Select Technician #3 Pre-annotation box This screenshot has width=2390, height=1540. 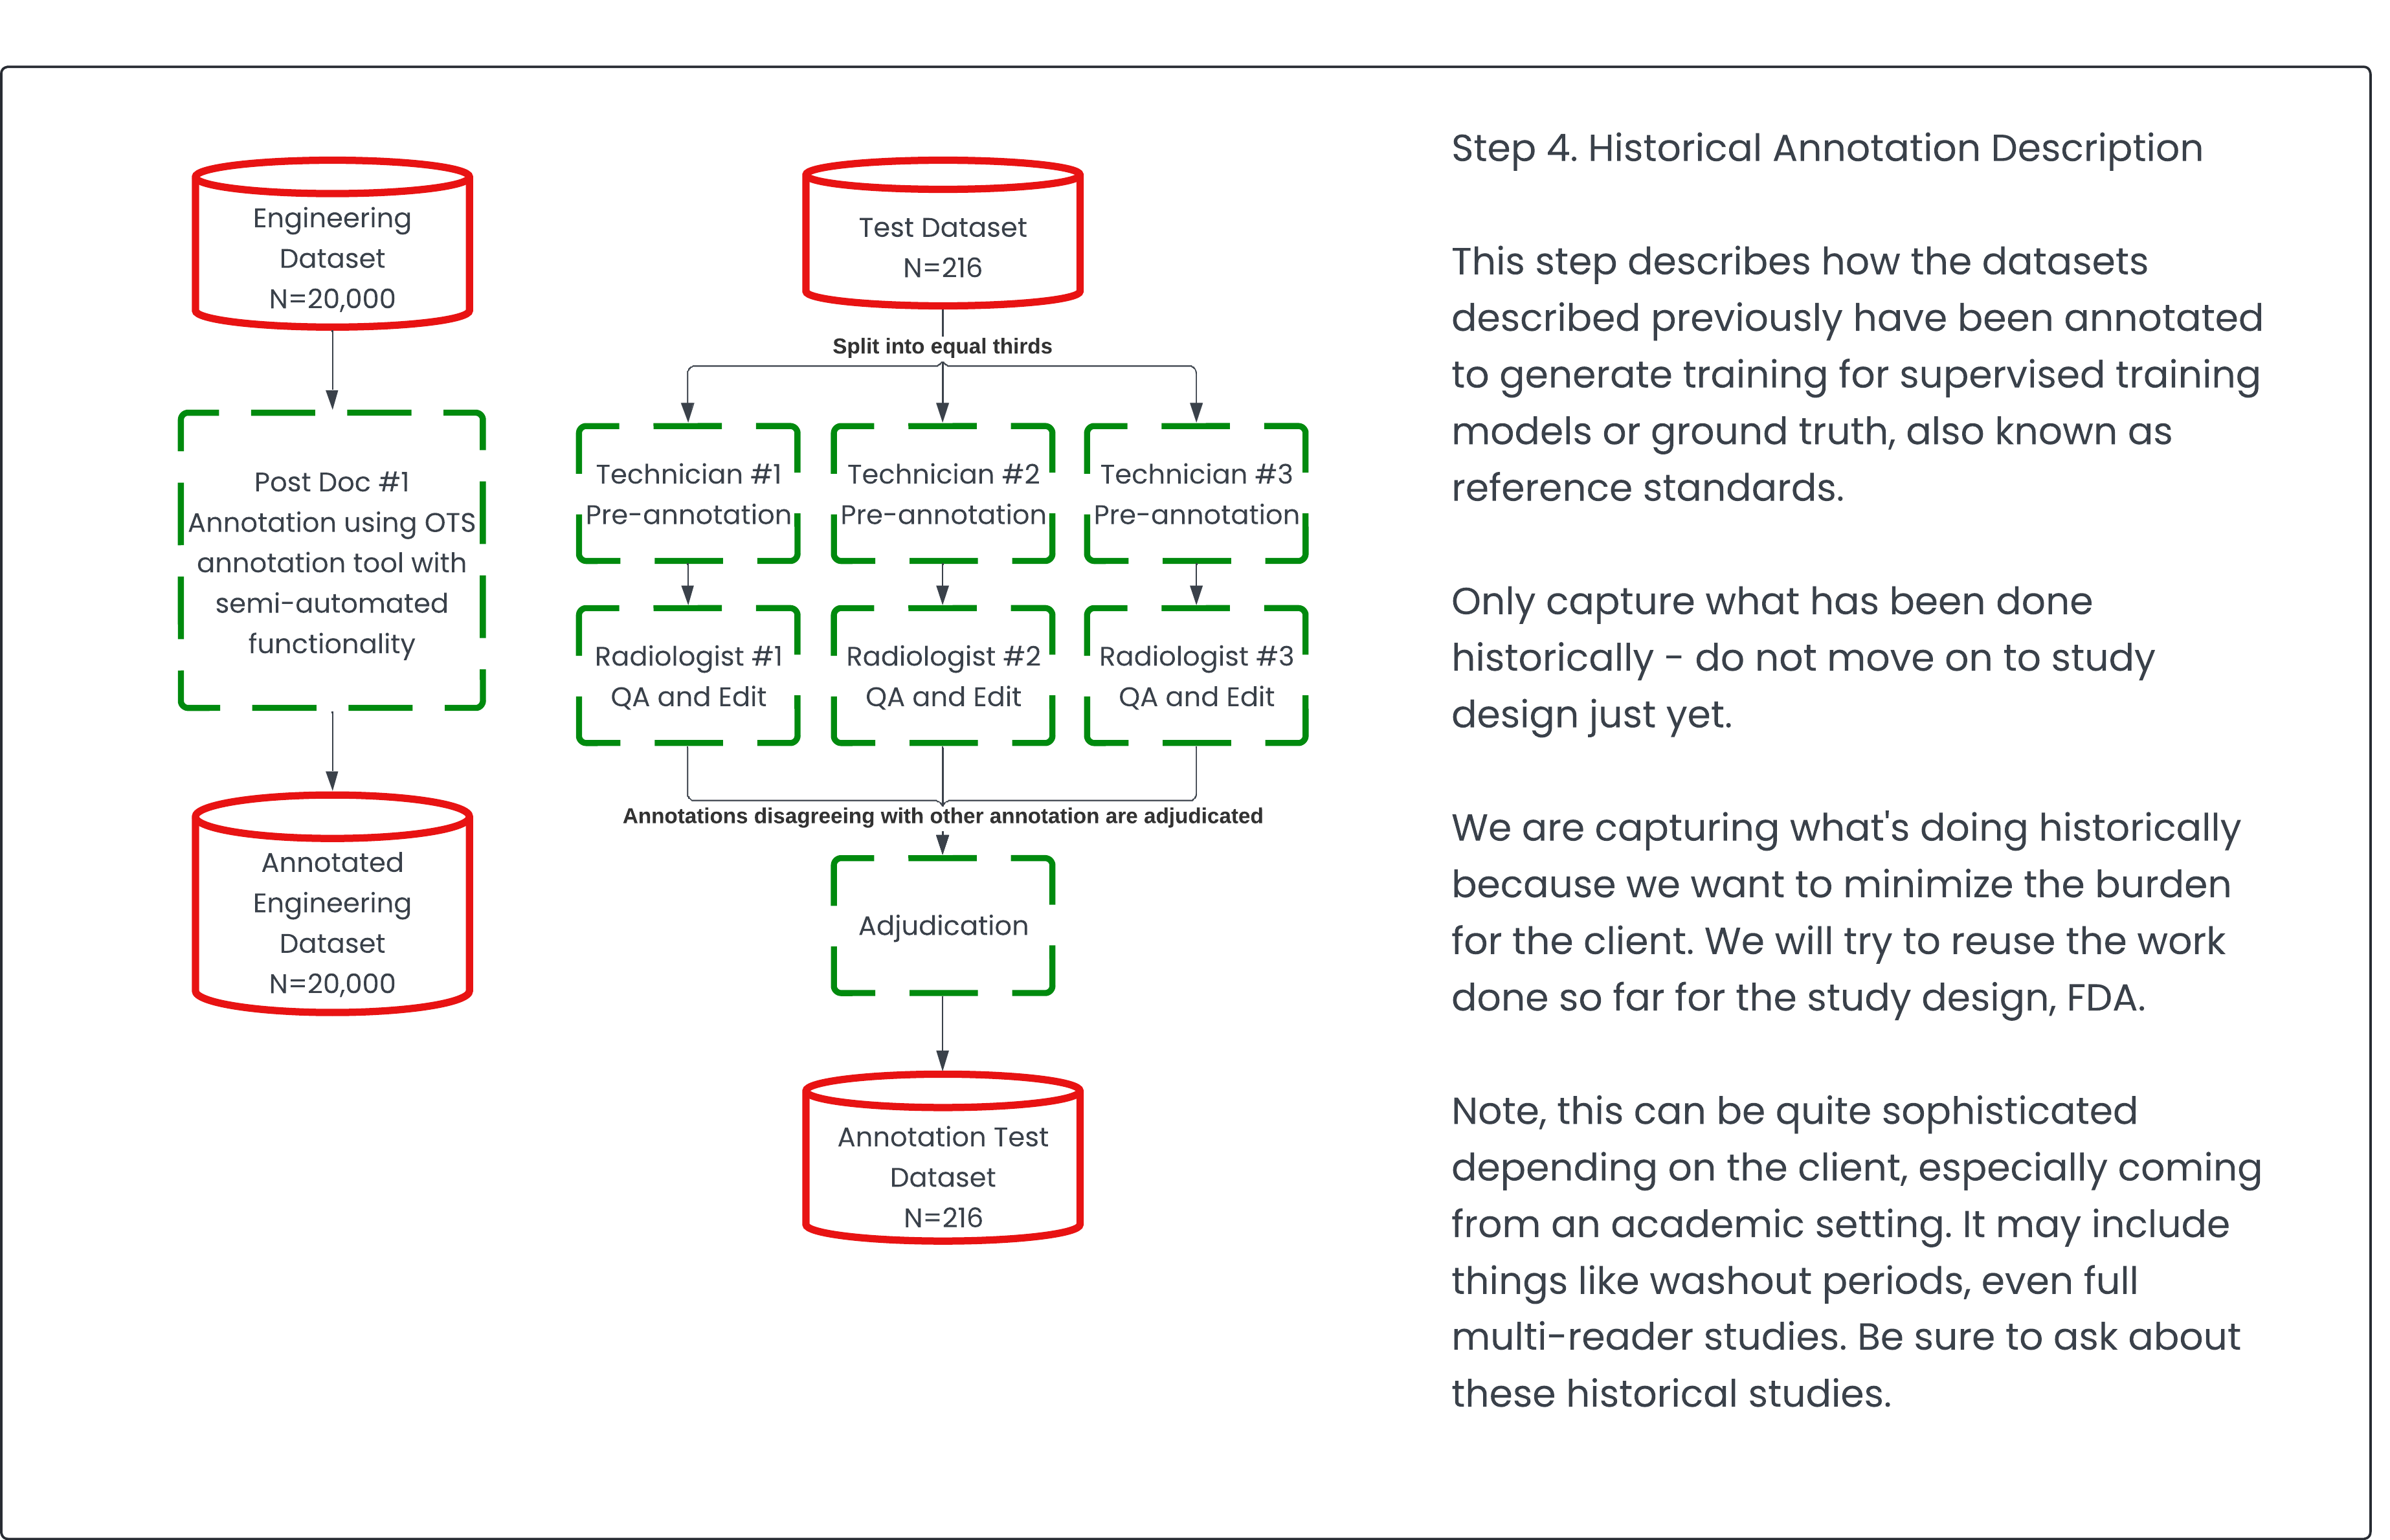[1196, 494]
